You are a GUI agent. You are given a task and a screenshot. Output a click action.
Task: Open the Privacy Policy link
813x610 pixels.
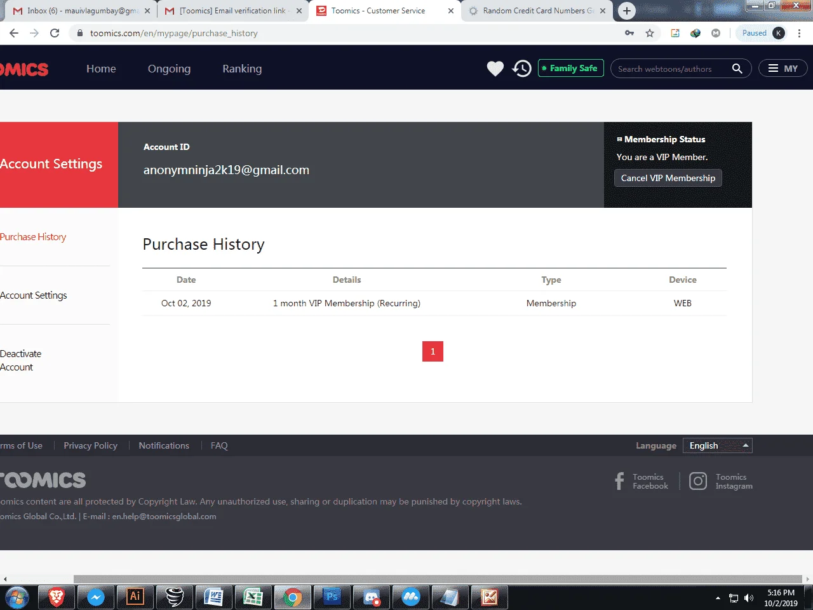(x=90, y=445)
